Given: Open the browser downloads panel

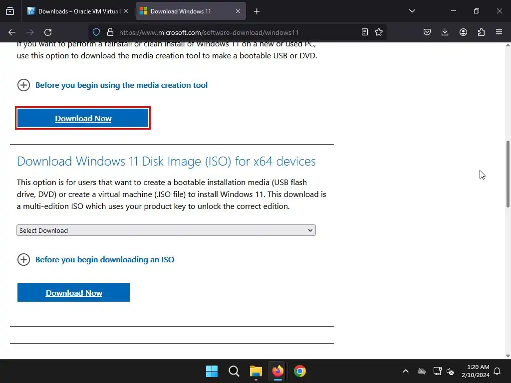Looking at the screenshot, I should (445, 32).
